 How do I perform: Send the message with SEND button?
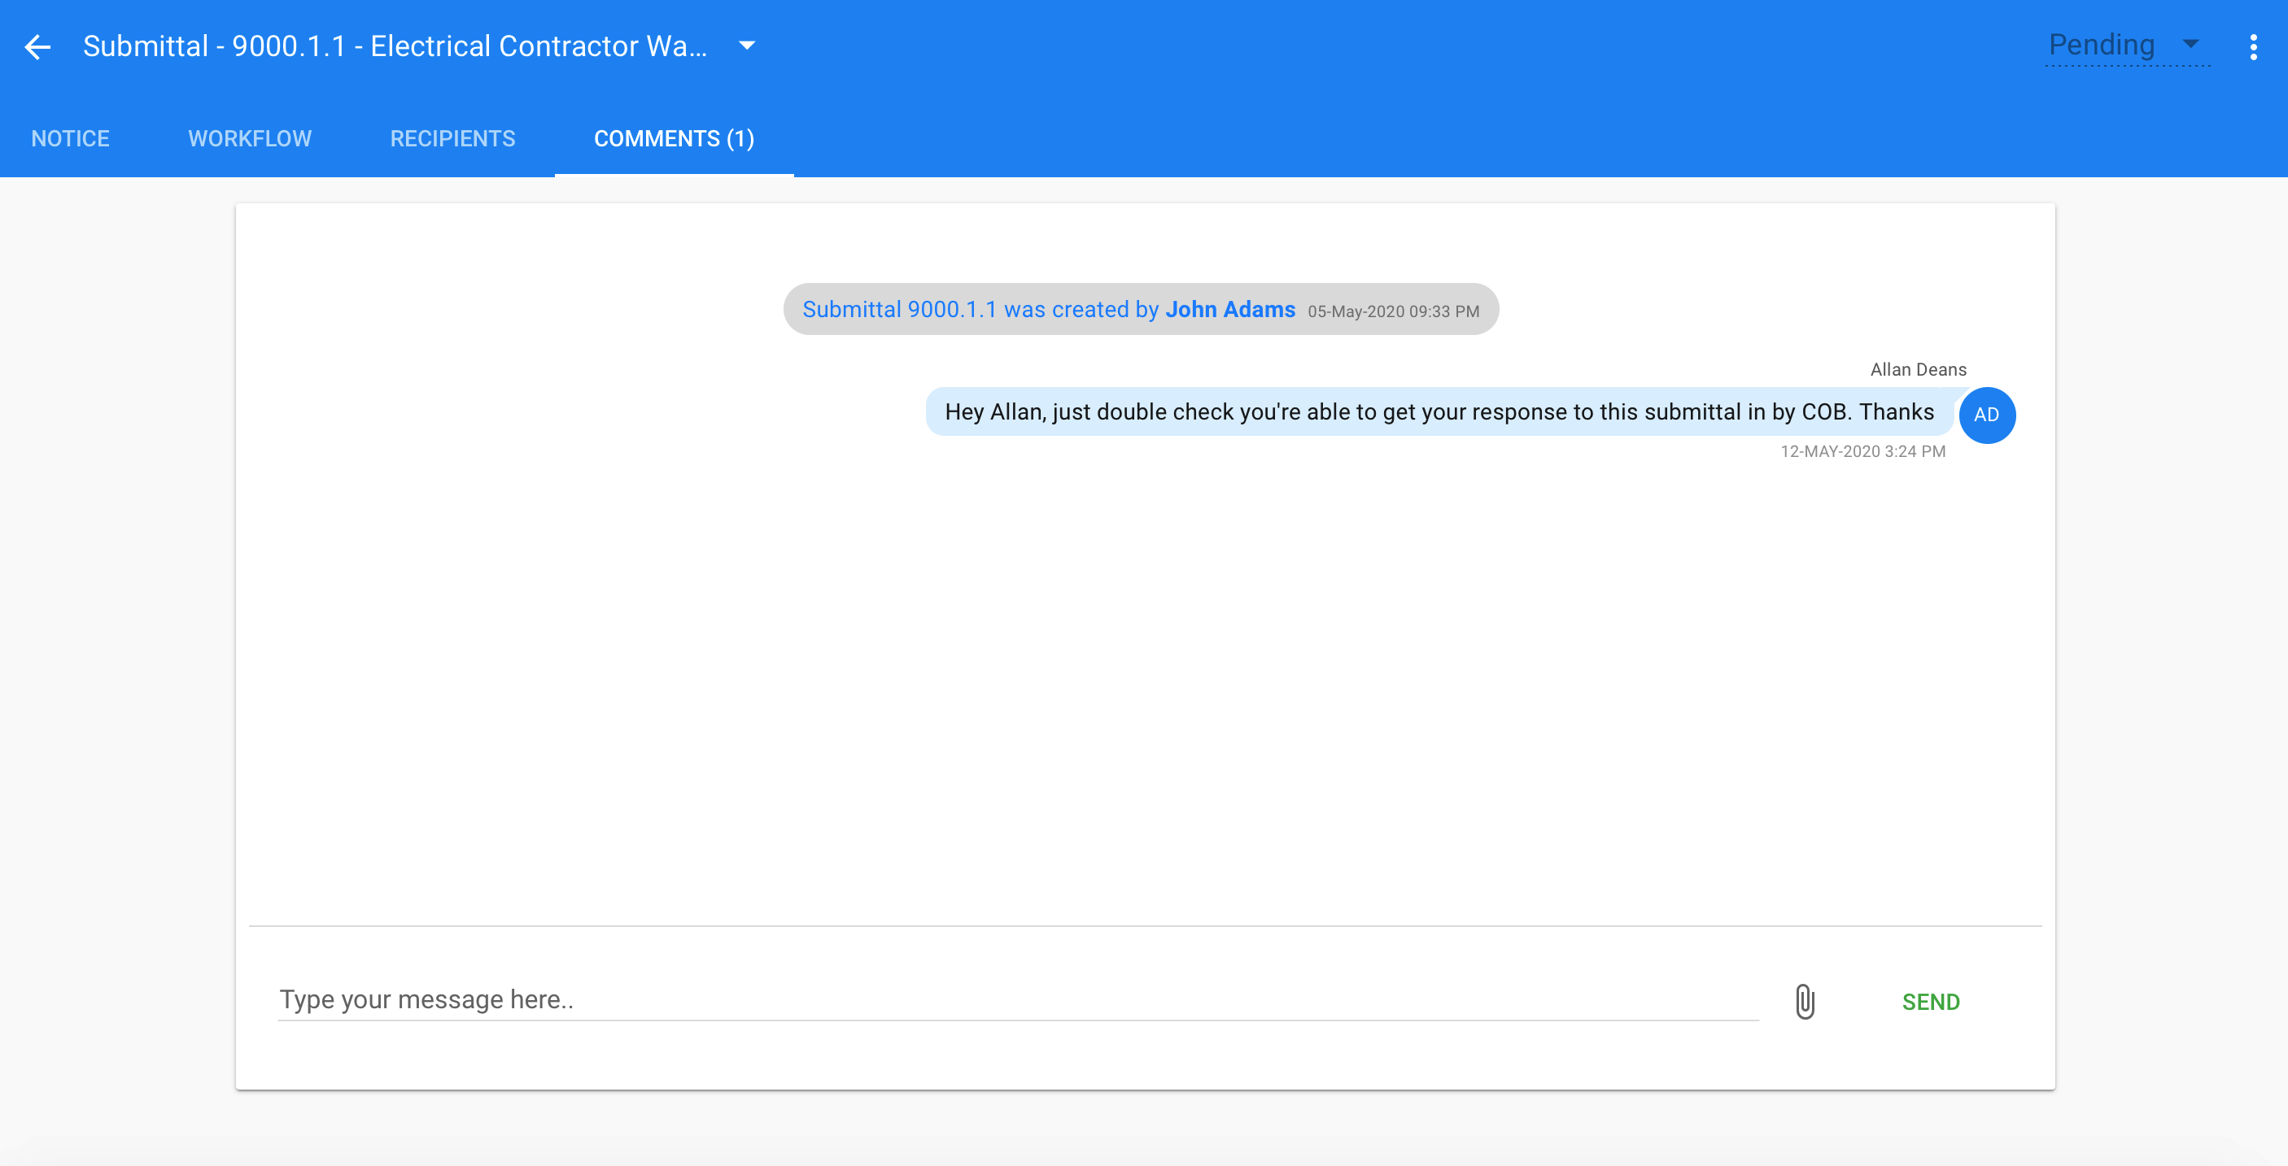pos(1931,1002)
